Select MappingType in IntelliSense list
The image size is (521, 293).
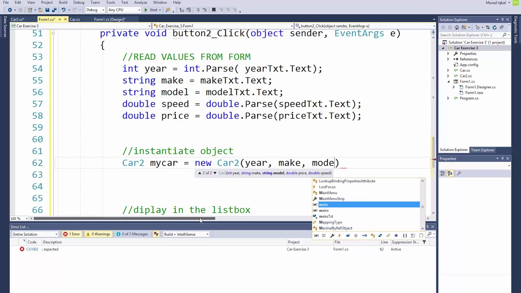[x=330, y=222]
